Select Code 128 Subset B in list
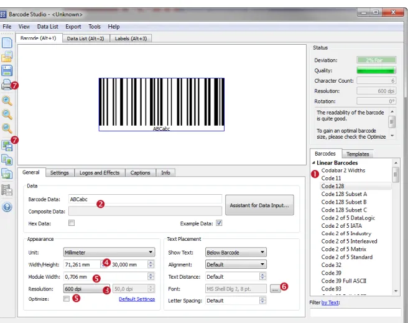The image size is (408, 323). tap(344, 202)
